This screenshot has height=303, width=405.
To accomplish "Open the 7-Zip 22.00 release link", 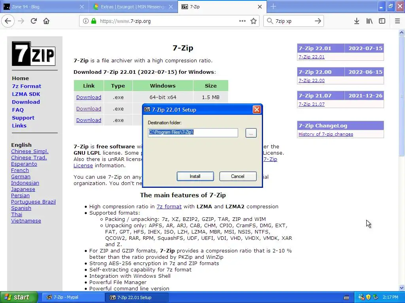I will (x=312, y=80).
